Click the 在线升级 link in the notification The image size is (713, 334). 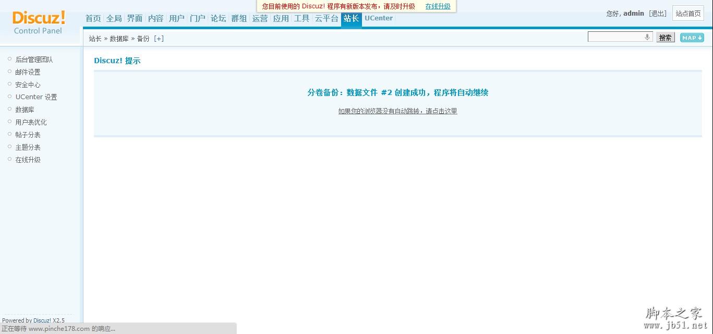click(x=438, y=6)
